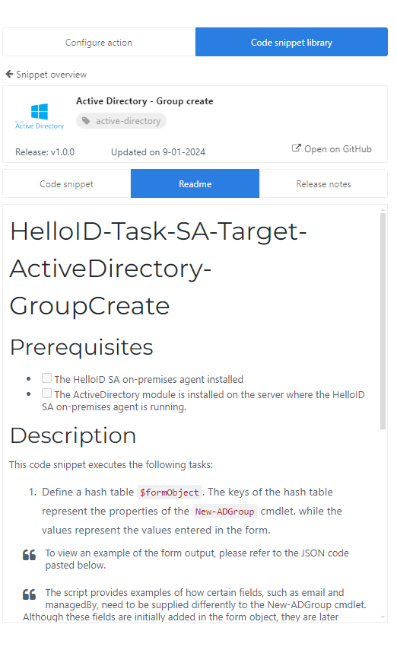Click the tag icon in active-directory chip
Viewport: 397px width, 647px height.
[x=86, y=121]
